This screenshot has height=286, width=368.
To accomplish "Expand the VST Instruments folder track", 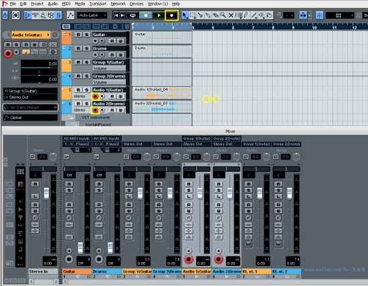I will pos(72,118).
